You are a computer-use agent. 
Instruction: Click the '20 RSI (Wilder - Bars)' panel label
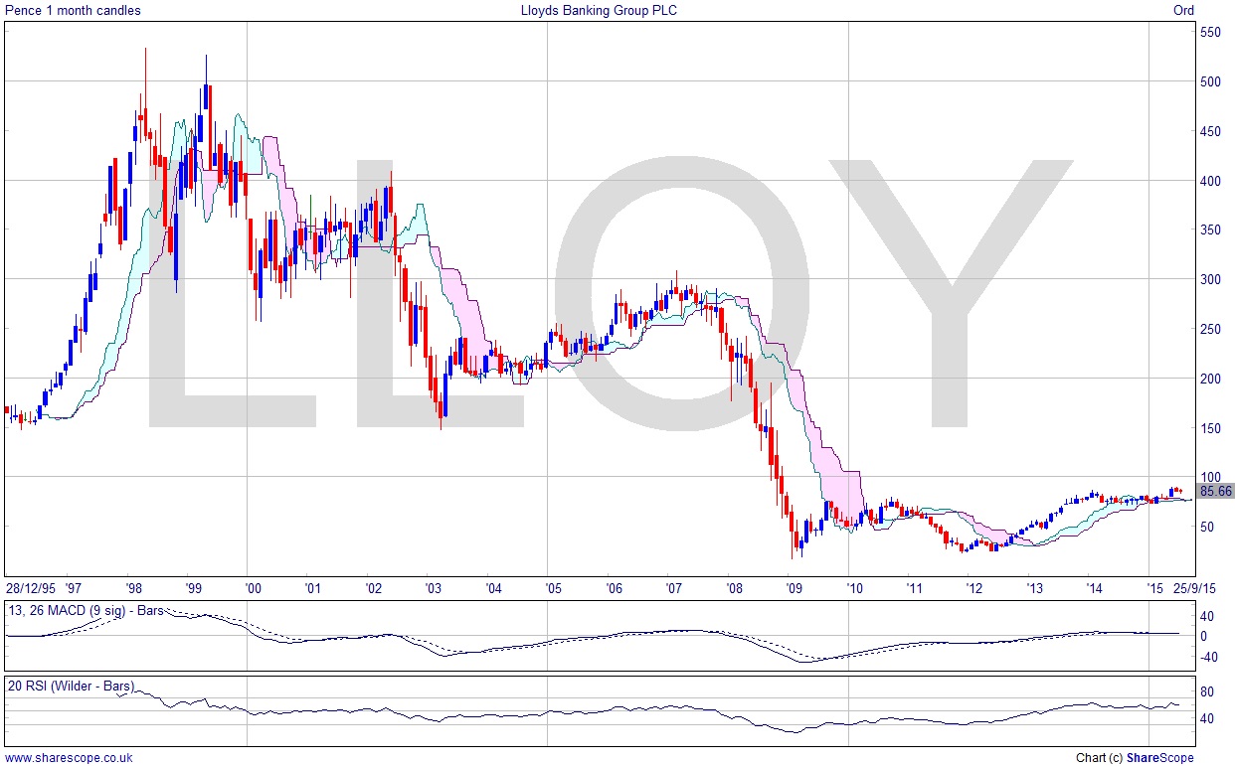tap(71, 686)
